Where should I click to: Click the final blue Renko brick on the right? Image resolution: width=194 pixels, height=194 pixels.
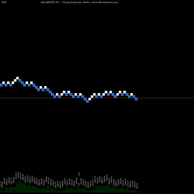pyautogui.click(x=136, y=99)
